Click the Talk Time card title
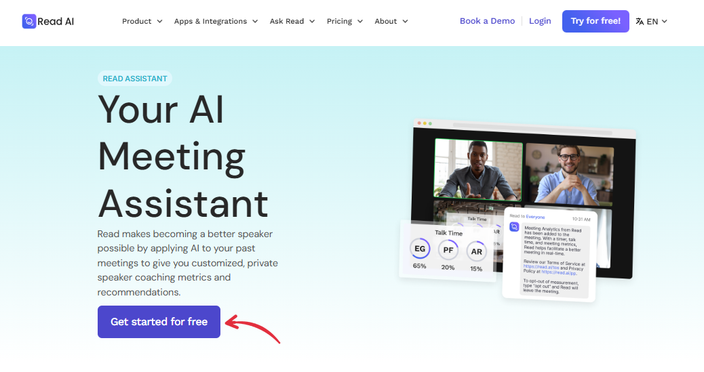 click(x=448, y=233)
